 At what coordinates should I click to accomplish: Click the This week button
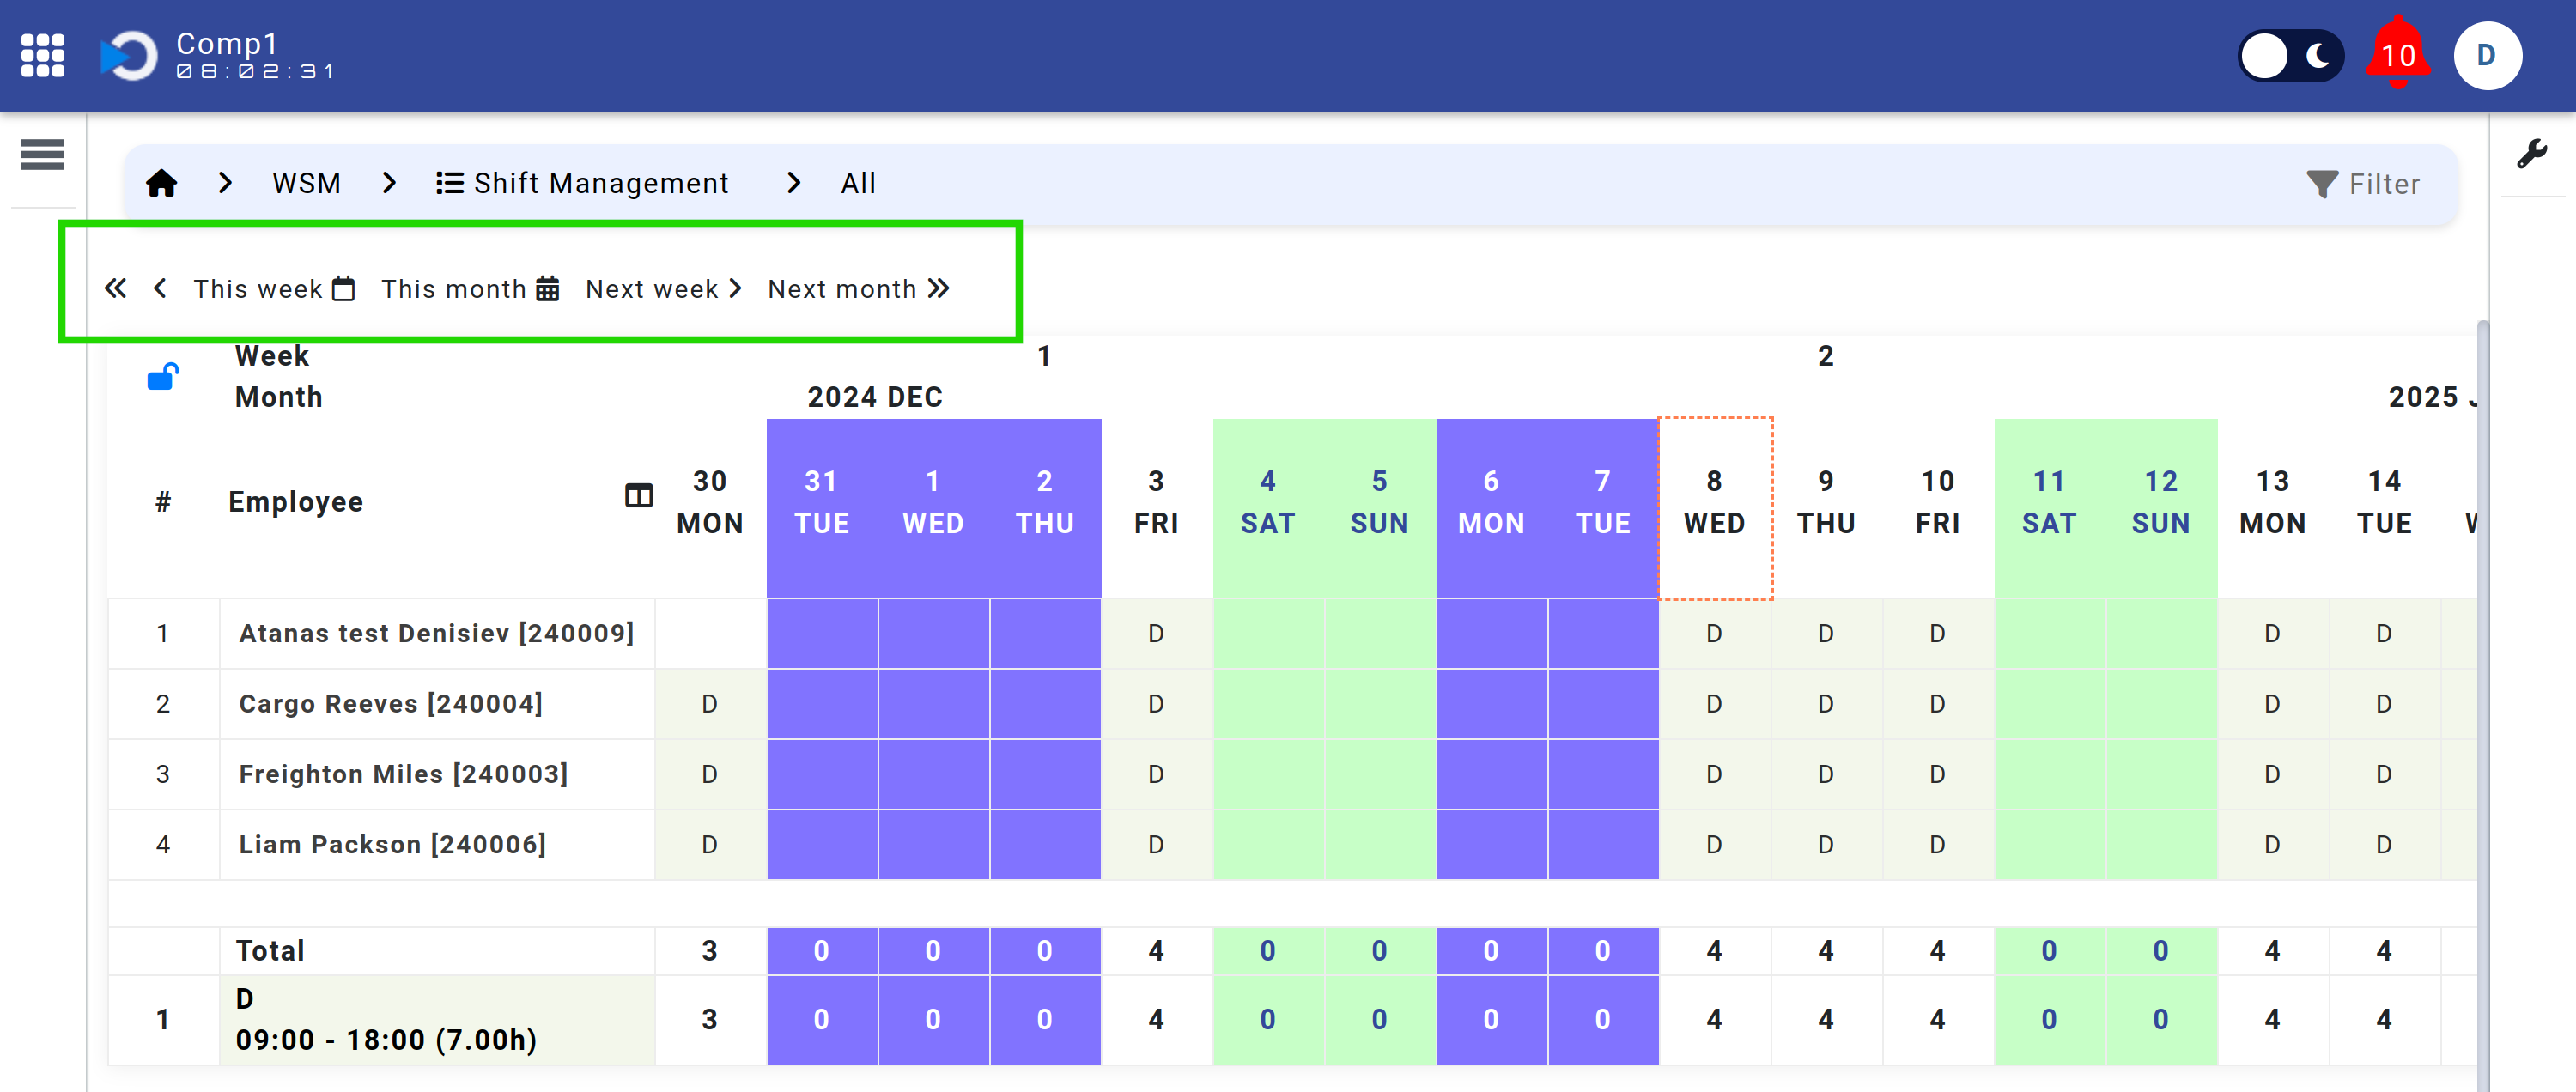pyautogui.click(x=273, y=289)
